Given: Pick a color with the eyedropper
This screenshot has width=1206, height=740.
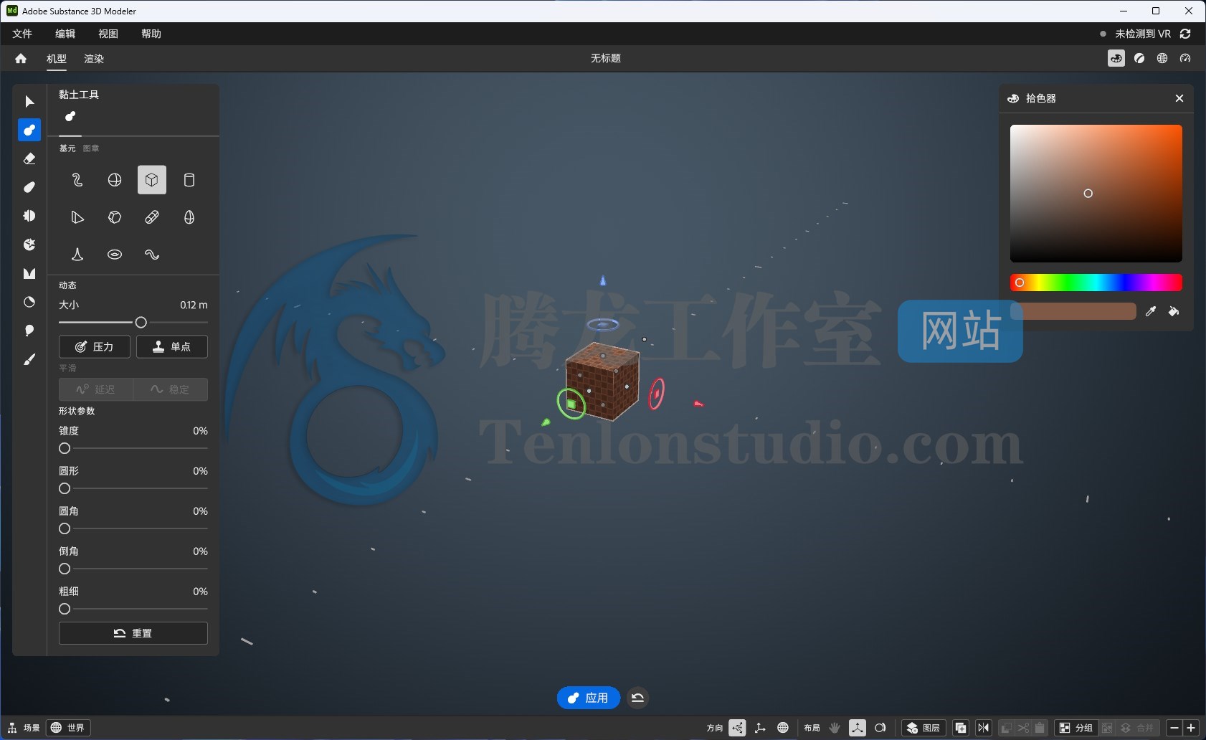Looking at the screenshot, I should (1151, 311).
